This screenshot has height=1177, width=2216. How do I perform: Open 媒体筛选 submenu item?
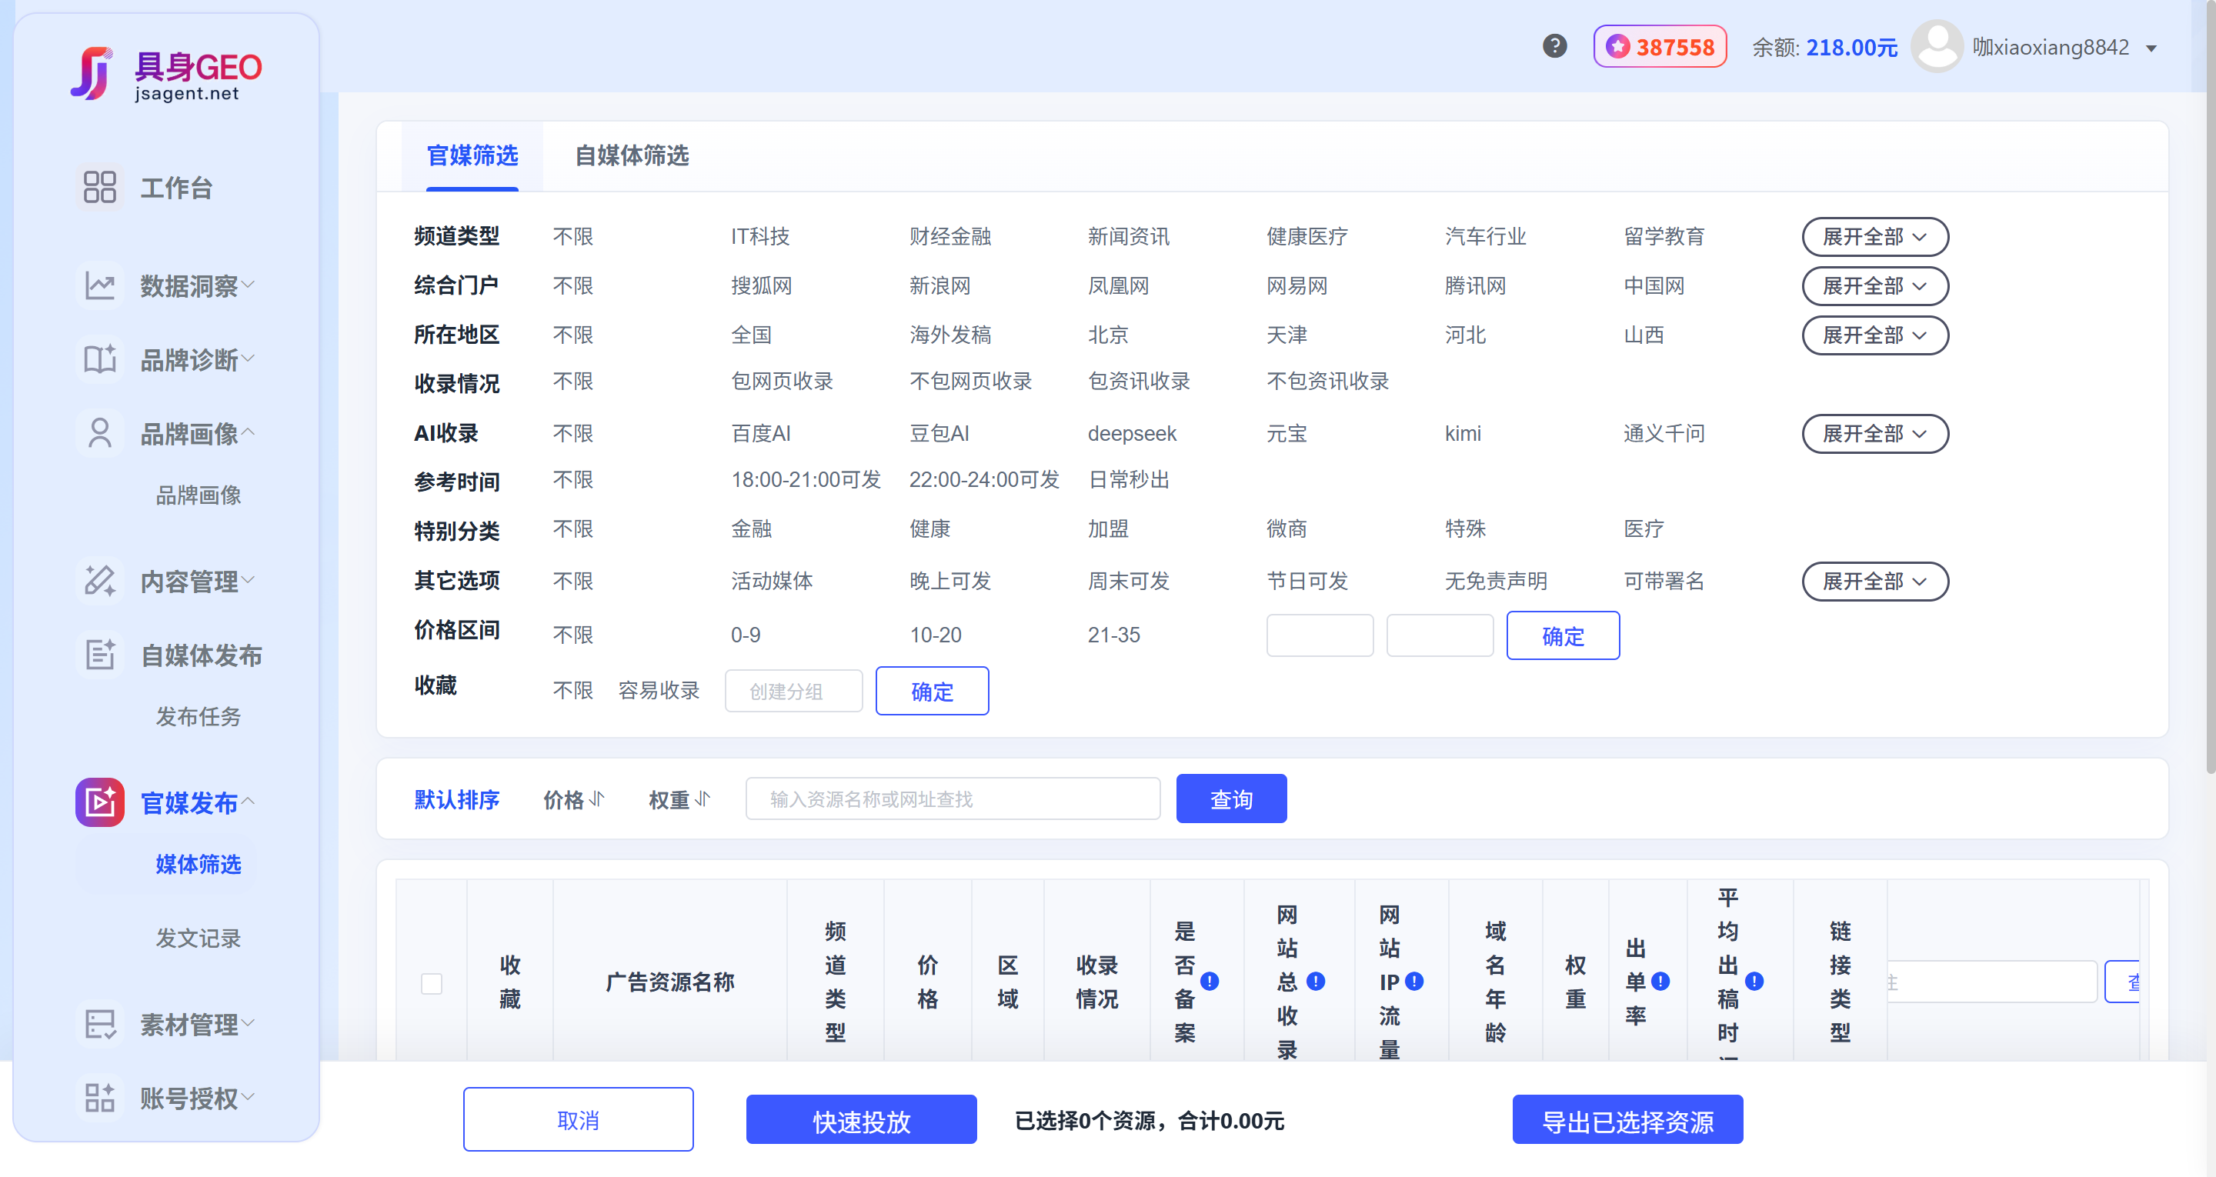pos(199,864)
